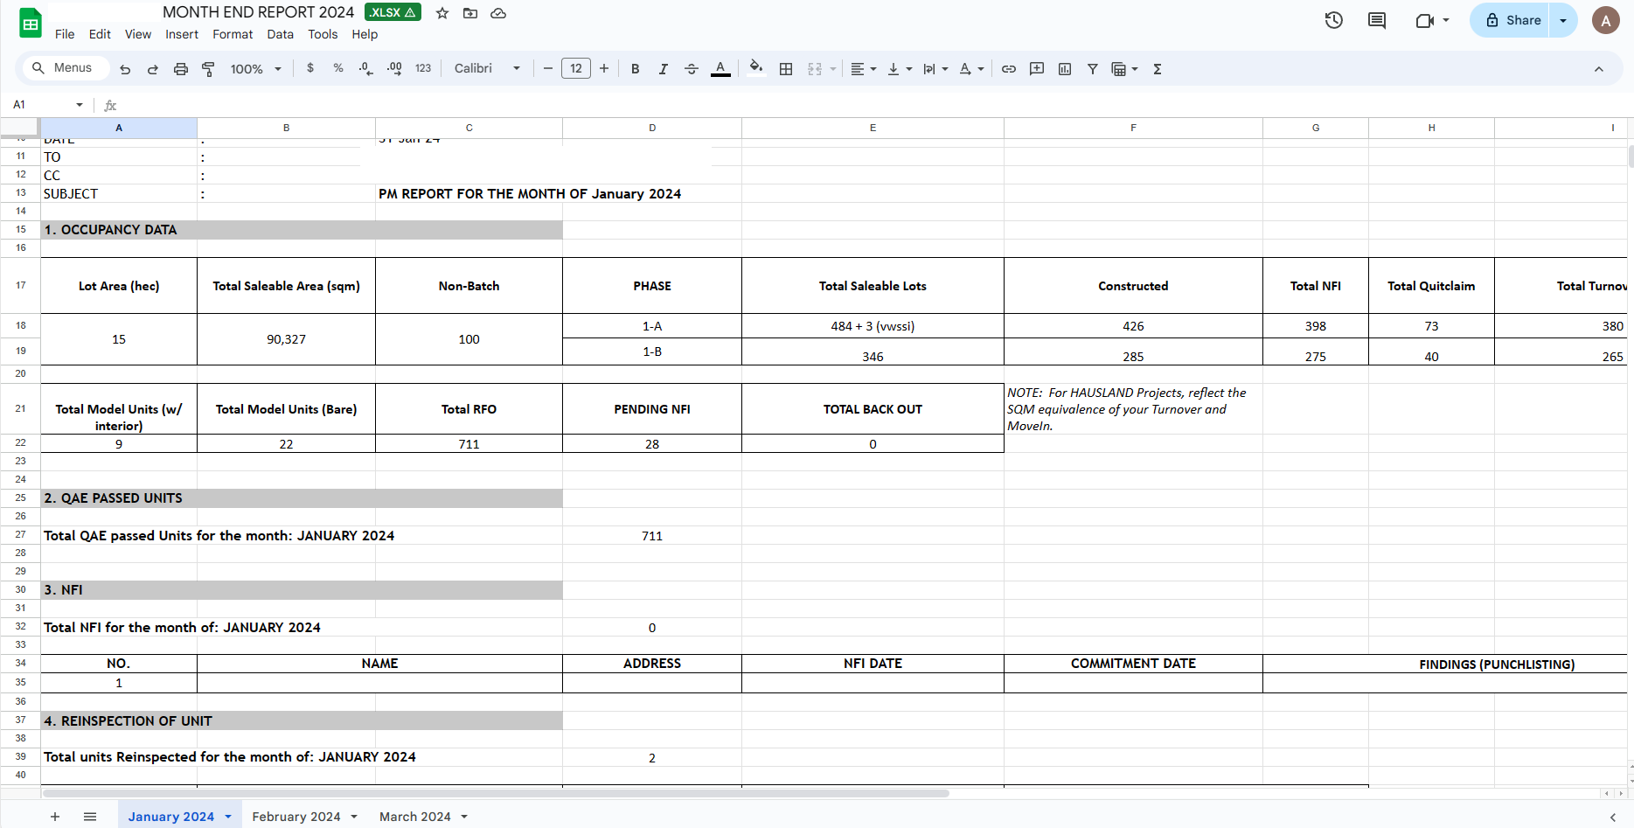Open the Edit menu
This screenshot has height=828, width=1634.
tap(100, 34)
